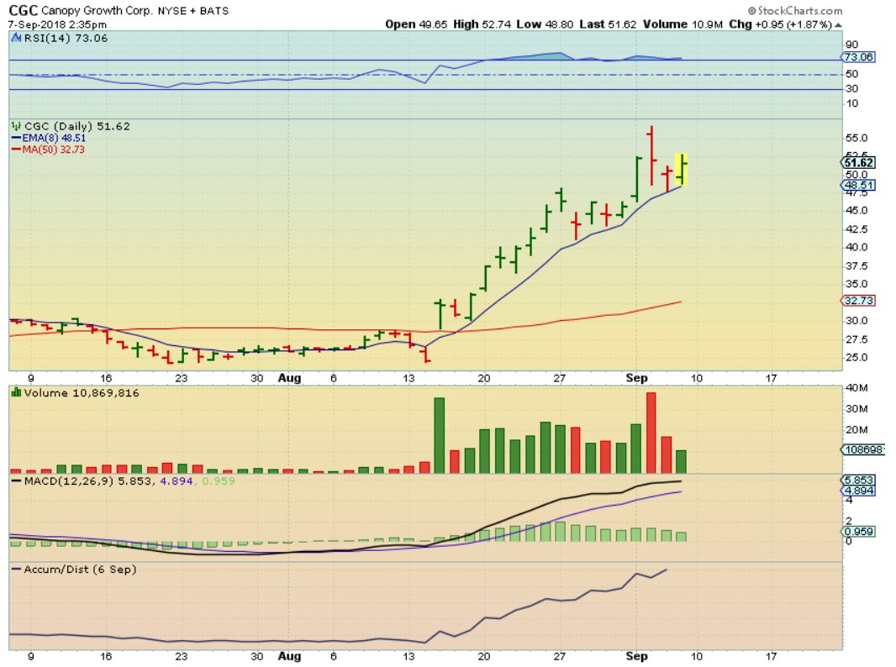Click the Aug label under the price panel
Screen dimensions: 896x667
(x=289, y=378)
